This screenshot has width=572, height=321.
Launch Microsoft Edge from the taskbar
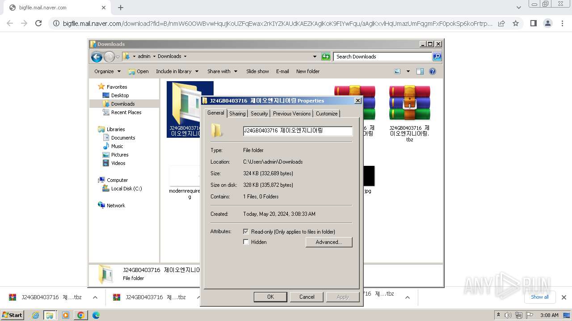tap(96, 315)
